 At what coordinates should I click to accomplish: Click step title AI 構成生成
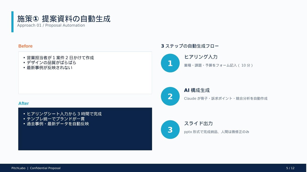click(x=197, y=90)
